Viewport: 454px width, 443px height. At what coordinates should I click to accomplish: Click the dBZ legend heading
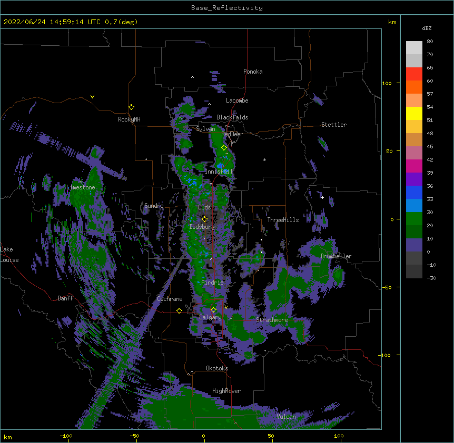coord(427,28)
